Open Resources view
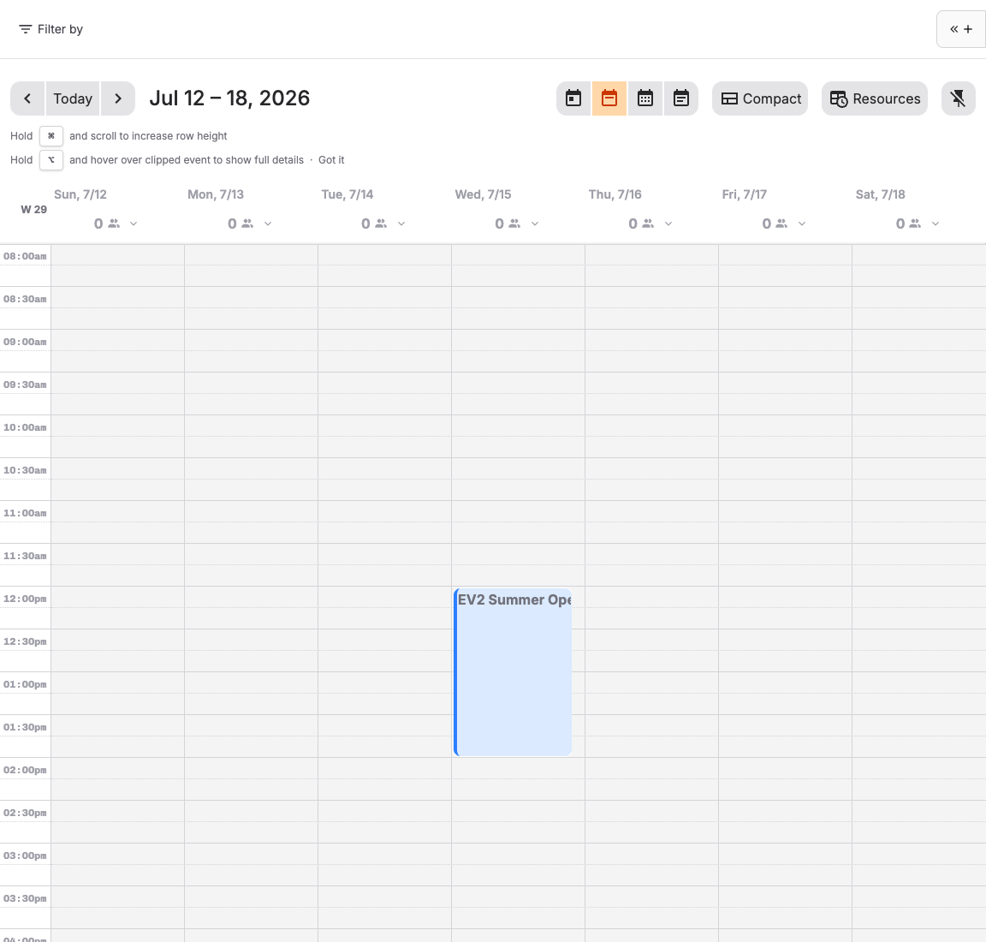Viewport: 986px width, 942px height. point(875,98)
